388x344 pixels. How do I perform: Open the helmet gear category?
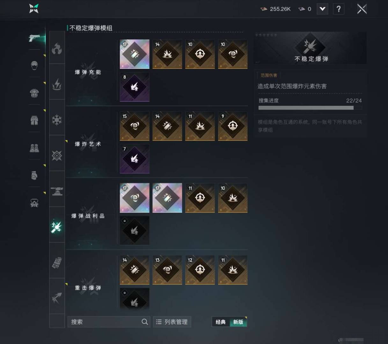pyautogui.click(x=34, y=66)
